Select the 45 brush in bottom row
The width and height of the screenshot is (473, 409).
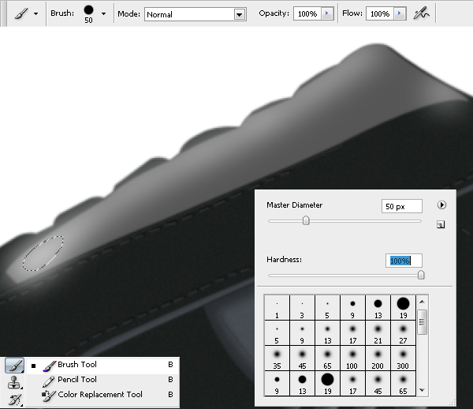point(378,384)
